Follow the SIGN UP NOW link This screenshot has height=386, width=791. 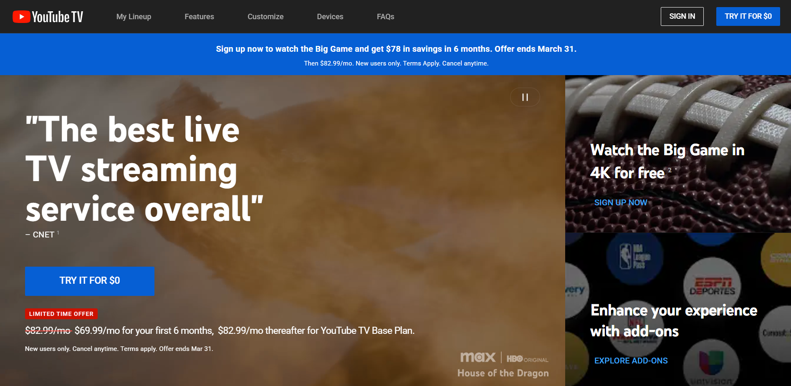(x=621, y=202)
